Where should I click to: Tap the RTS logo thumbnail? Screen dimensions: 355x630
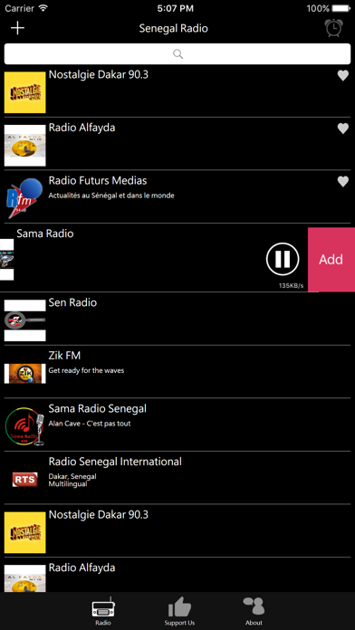[x=25, y=479]
